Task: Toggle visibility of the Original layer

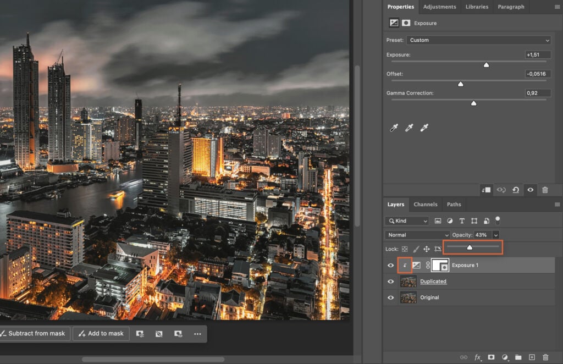Action: point(390,297)
